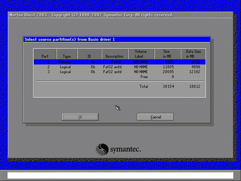The image size is (241, 181).
Task: Click total size value 38154
Action: coord(168,86)
